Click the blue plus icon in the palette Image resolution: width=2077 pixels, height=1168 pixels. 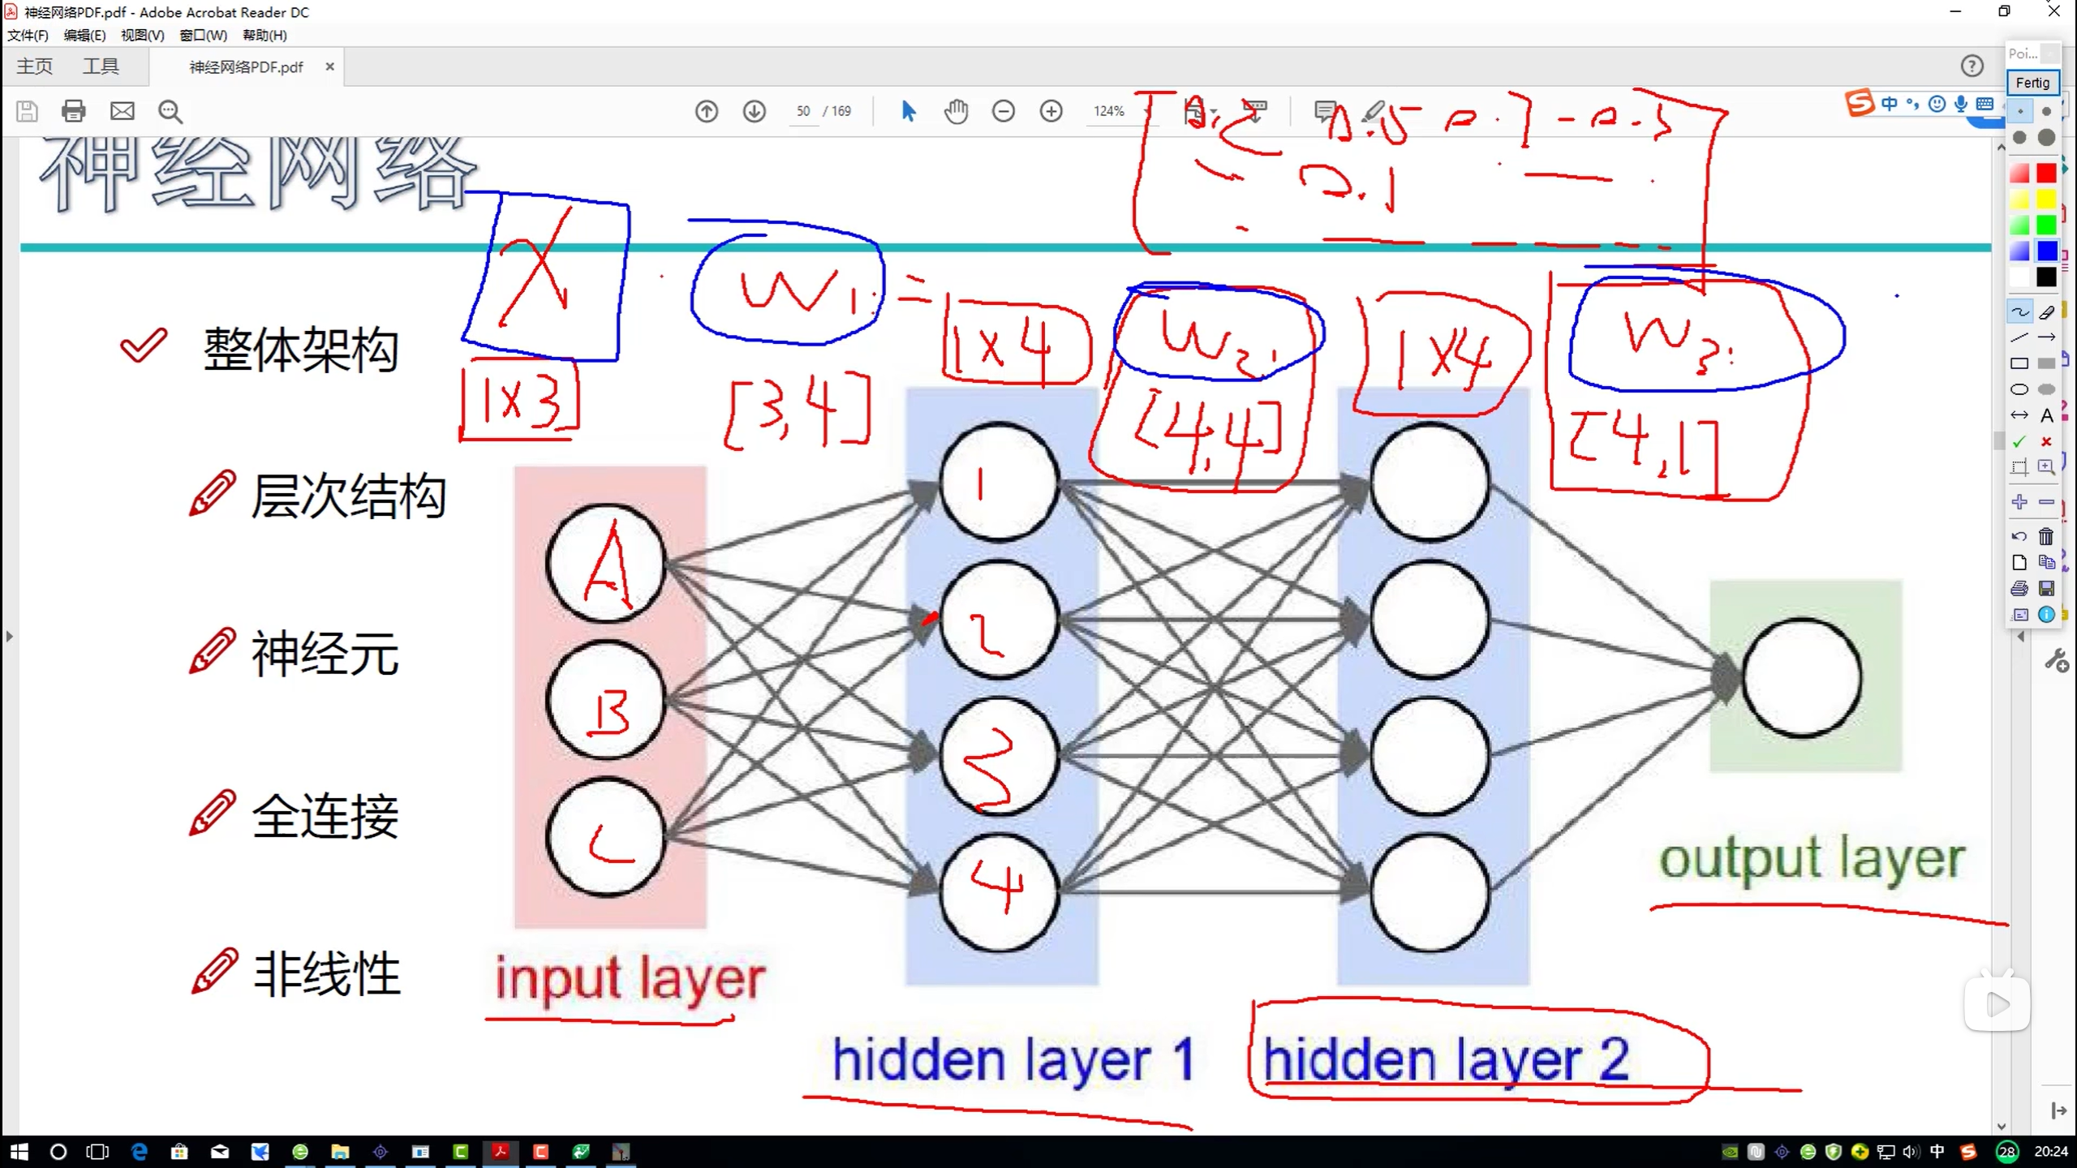click(x=2019, y=502)
